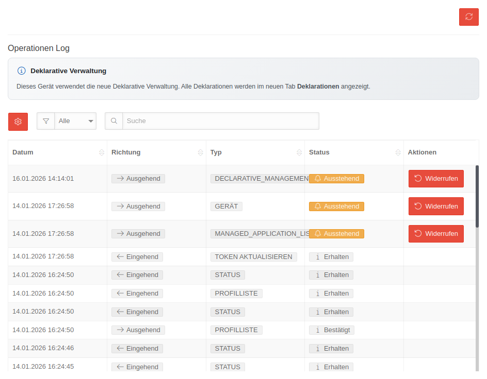This screenshot has width=487, height=379.
Task: Click the funnel filter icon
Action: (x=46, y=121)
